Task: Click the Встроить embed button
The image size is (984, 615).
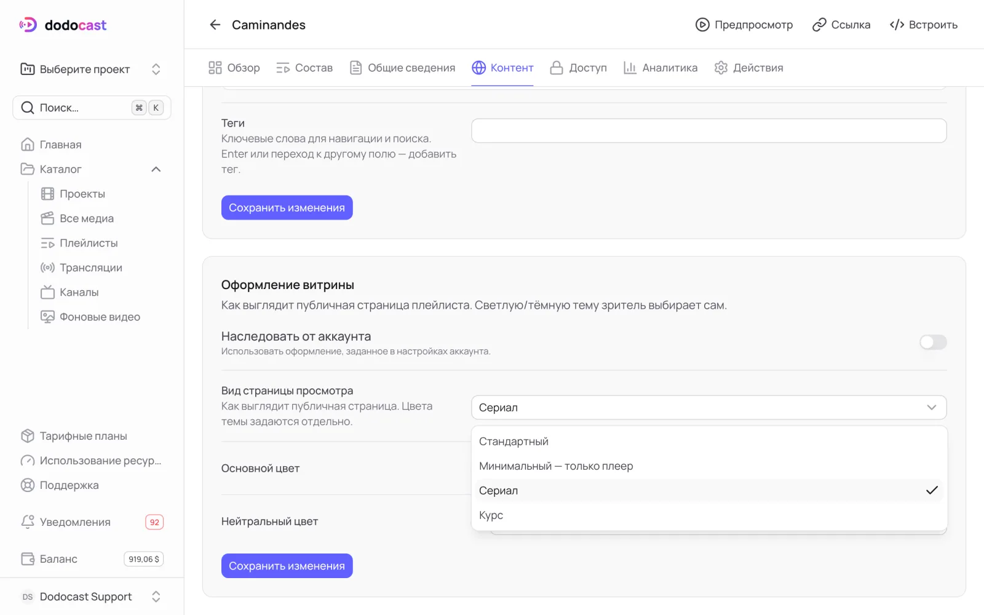Action: coord(924,25)
